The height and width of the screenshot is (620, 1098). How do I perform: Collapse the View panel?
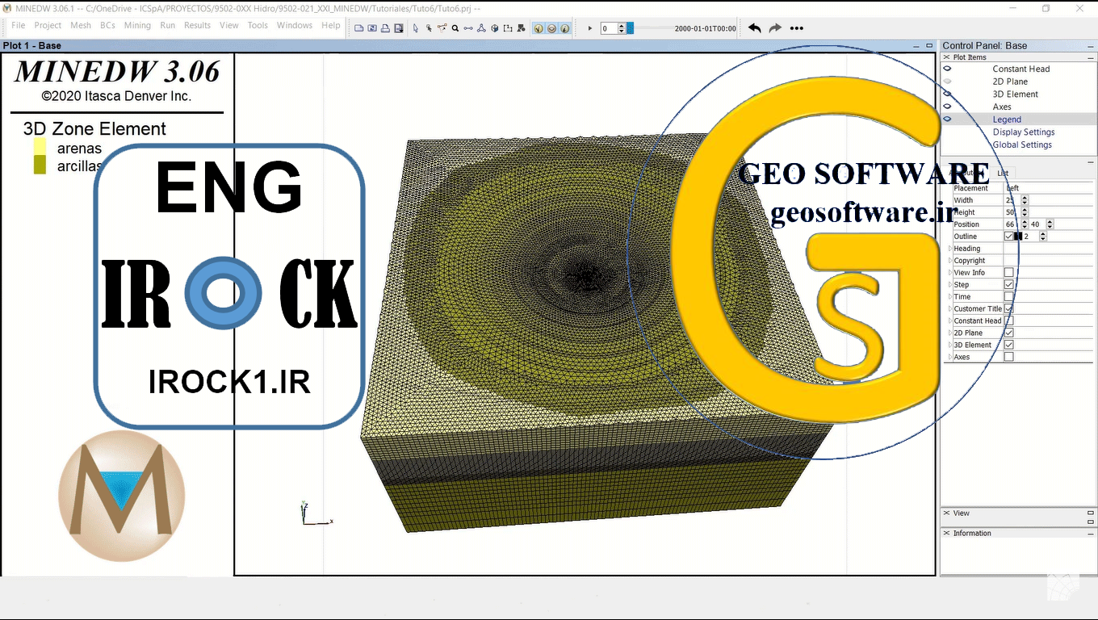click(x=1091, y=513)
